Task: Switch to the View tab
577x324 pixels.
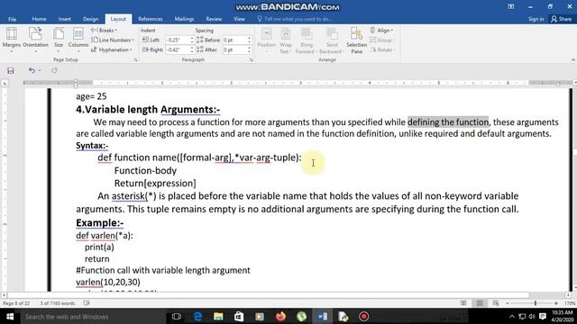Action: (x=239, y=19)
